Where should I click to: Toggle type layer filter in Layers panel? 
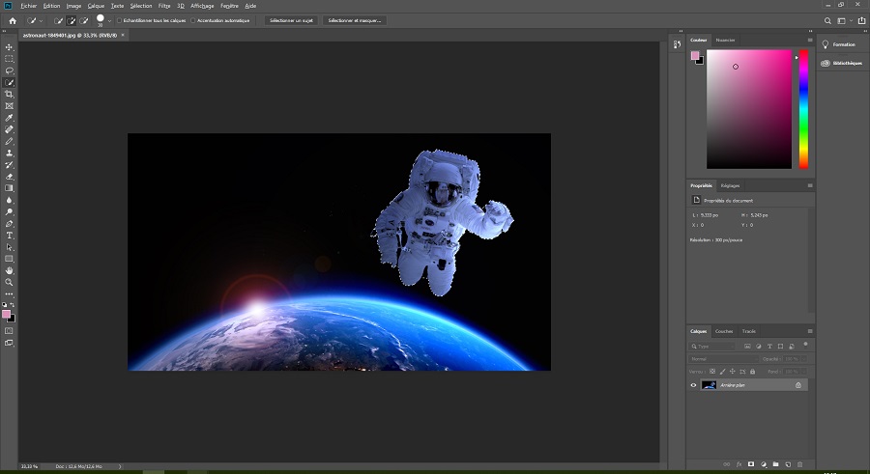769,346
